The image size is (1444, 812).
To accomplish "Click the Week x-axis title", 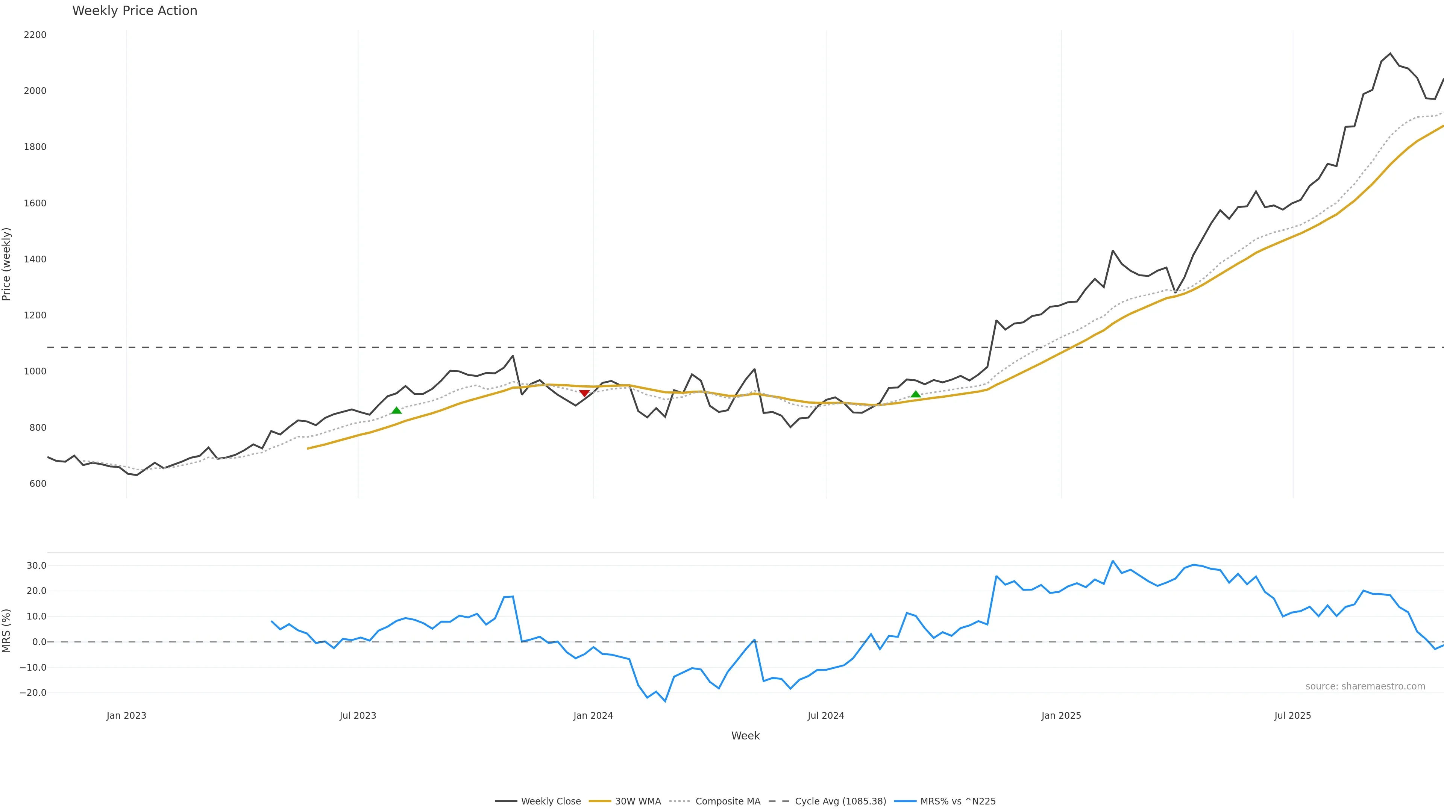I will pyautogui.click(x=745, y=736).
